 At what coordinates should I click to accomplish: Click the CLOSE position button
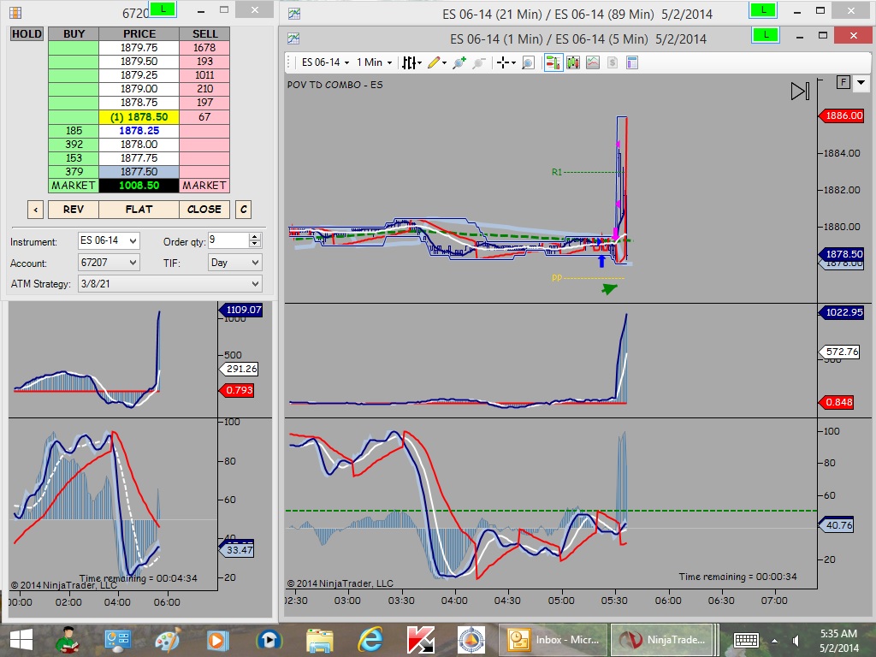[x=204, y=210]
